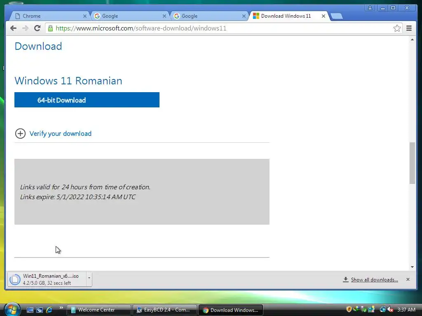Viewport: 422px width, 316px height.
Task: Click the page scrollbar down arrow
Action: (x=412, y=267)
